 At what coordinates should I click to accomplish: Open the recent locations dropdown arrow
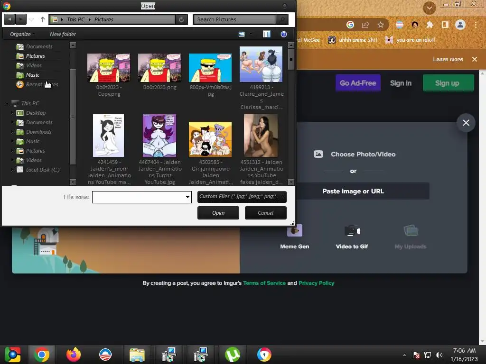(32, 19)
